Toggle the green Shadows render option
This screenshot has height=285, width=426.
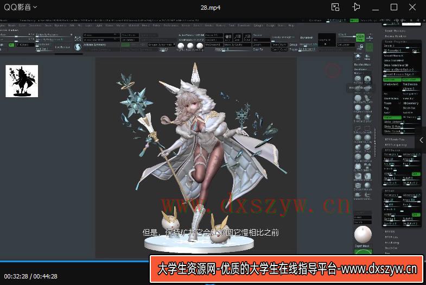392,79
